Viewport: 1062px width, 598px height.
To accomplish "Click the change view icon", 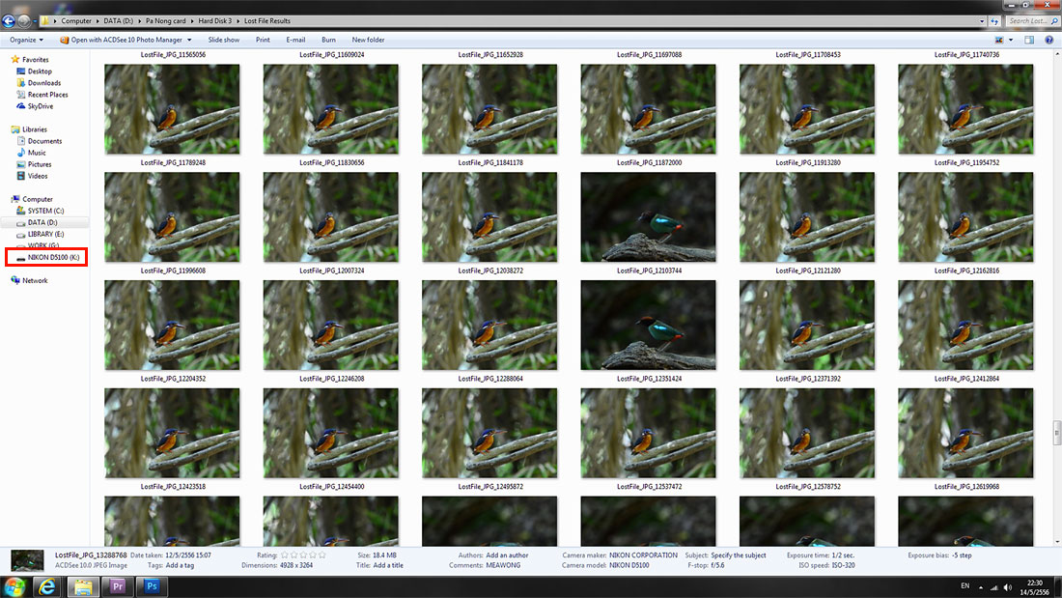I will [x=999, y=40].
